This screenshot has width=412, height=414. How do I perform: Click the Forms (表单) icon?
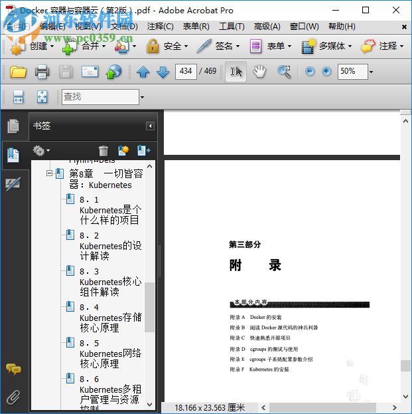pos(255,47)
